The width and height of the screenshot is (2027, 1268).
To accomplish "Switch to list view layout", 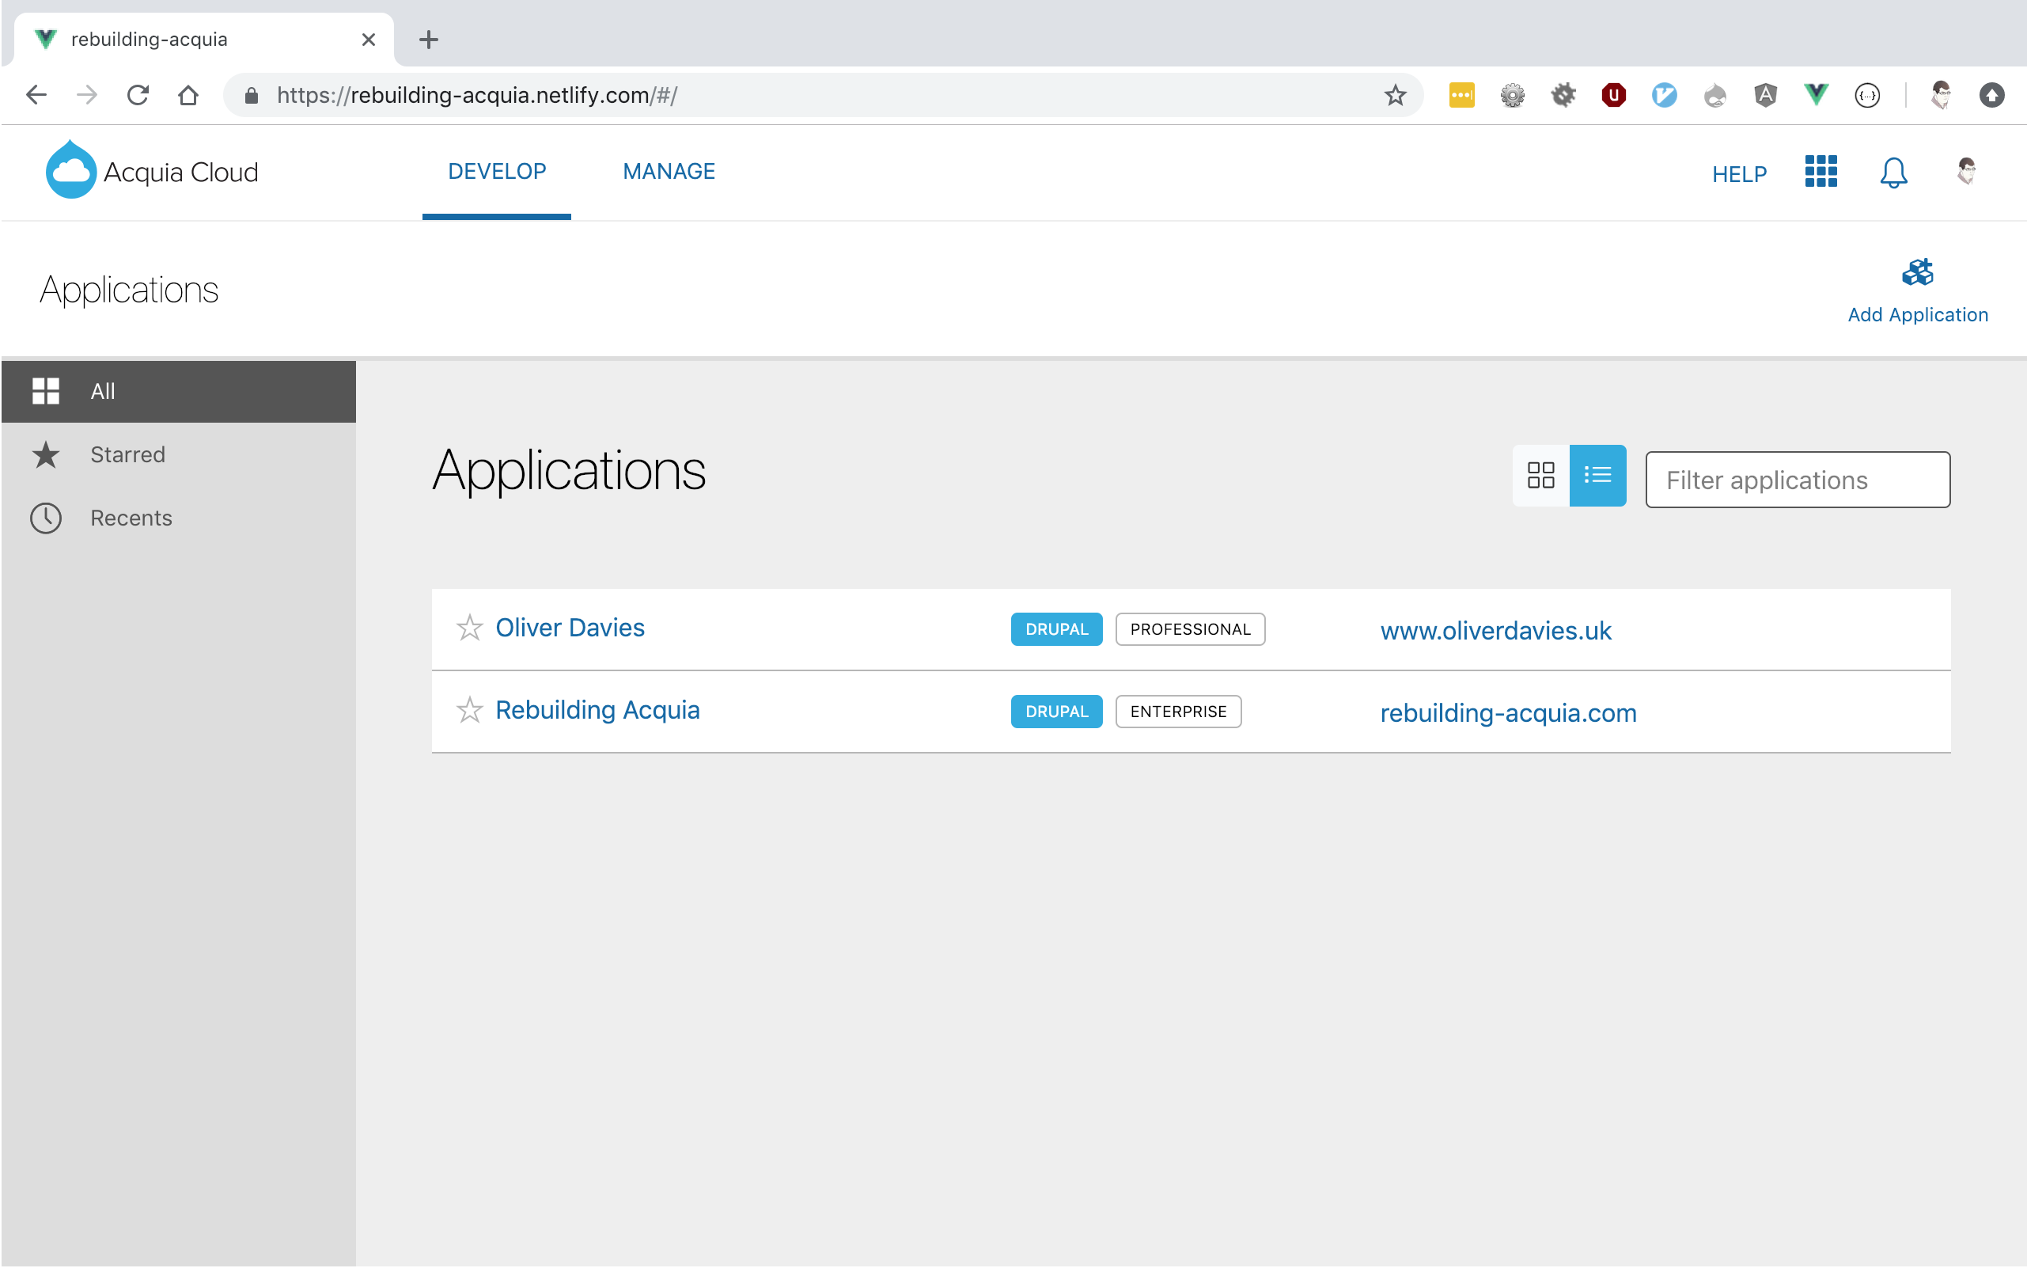I will [x=1597, y=476].
